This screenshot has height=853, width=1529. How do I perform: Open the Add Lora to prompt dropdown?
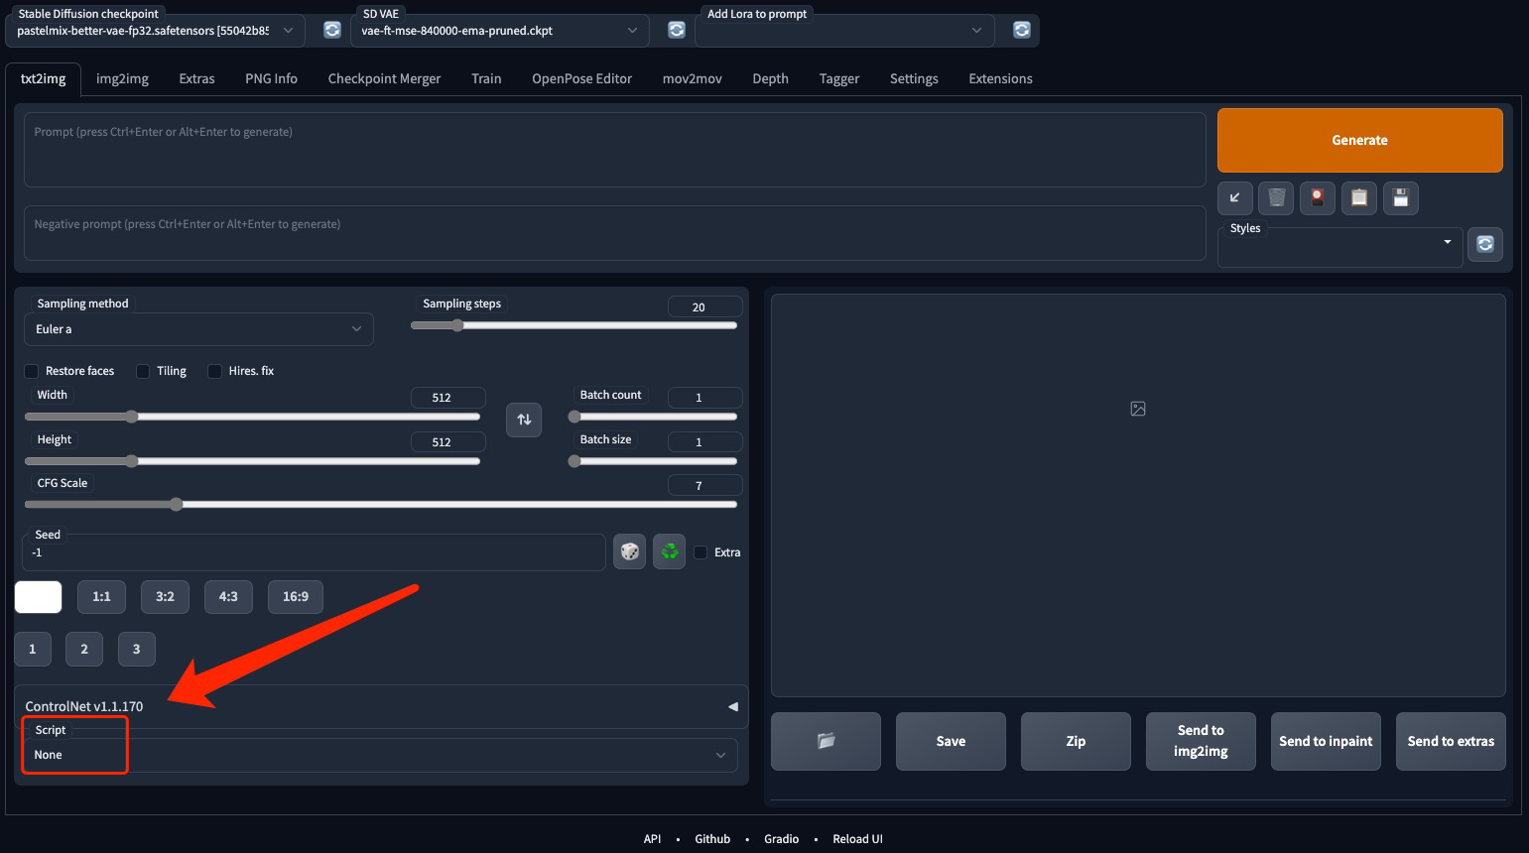click(844, 31)
